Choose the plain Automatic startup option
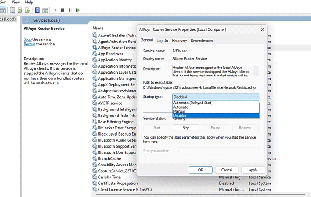Screen dimensions: 311x197 click(215, 107)
